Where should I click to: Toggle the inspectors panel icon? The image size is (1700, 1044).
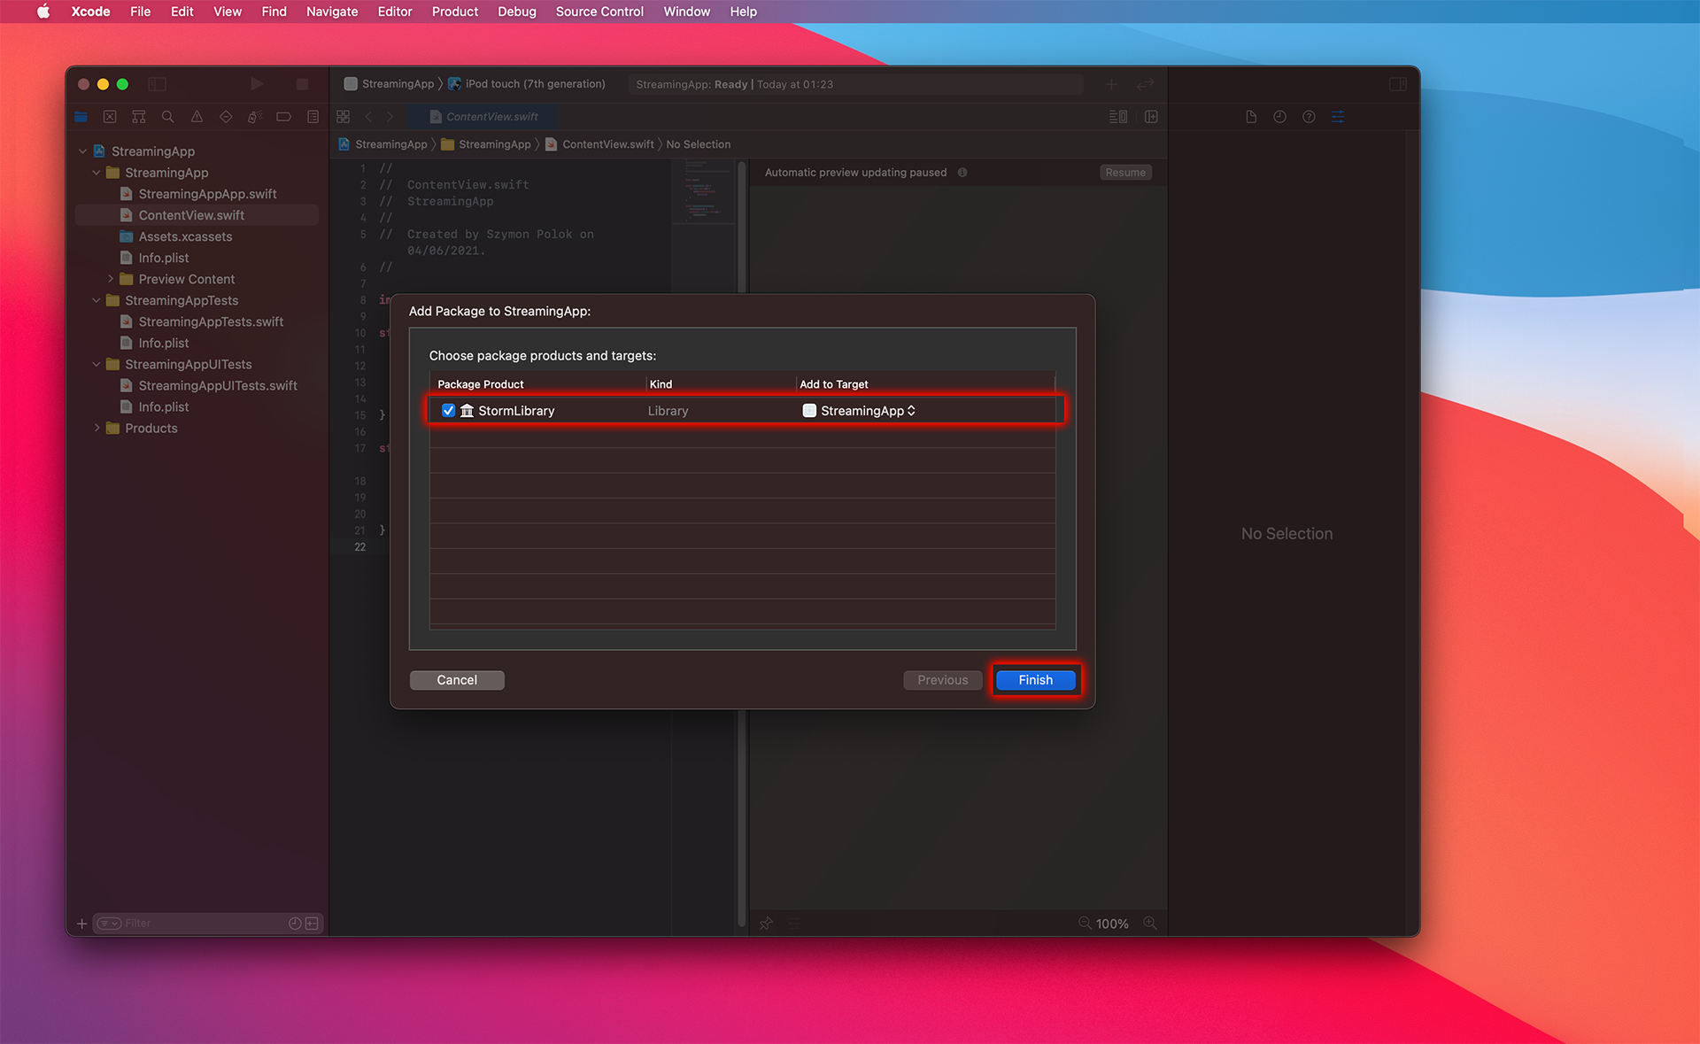tap(1398, 84)
